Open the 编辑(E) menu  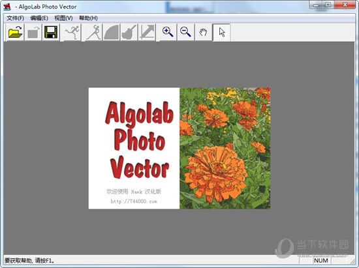tap(39, 18)
